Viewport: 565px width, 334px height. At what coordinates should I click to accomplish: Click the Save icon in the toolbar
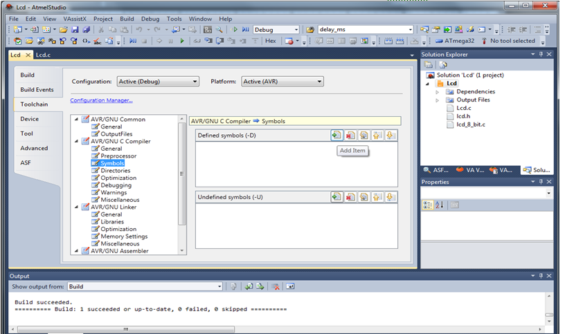tap(75, 30)
